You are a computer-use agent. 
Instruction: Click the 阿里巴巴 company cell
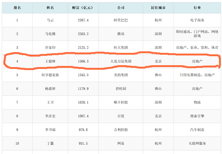pos(121,20)
